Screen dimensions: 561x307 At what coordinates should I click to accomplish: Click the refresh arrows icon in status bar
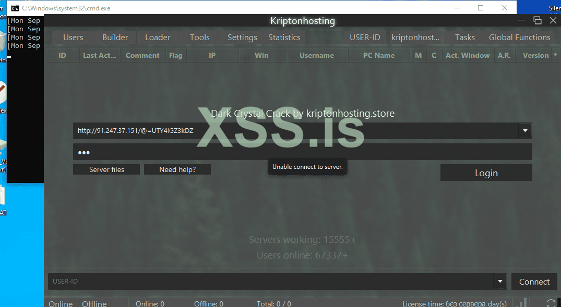[551, 303]
